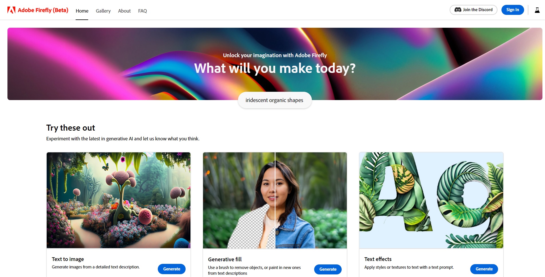Generate under Generative fill

328,269
